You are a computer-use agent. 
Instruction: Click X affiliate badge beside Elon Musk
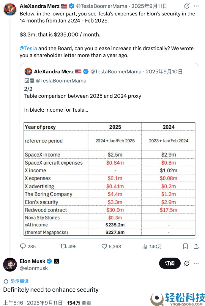click(x=57, y=261)
